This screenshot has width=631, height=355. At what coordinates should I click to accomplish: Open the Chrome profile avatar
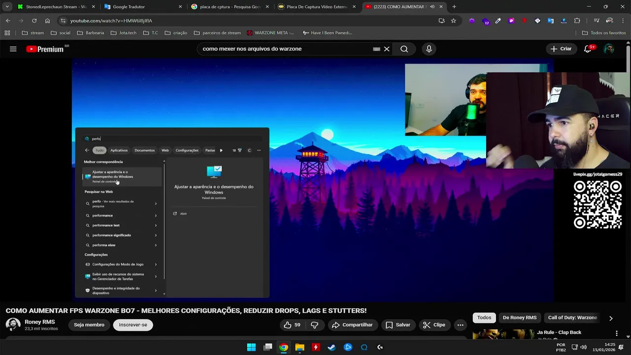pos(610,21)
